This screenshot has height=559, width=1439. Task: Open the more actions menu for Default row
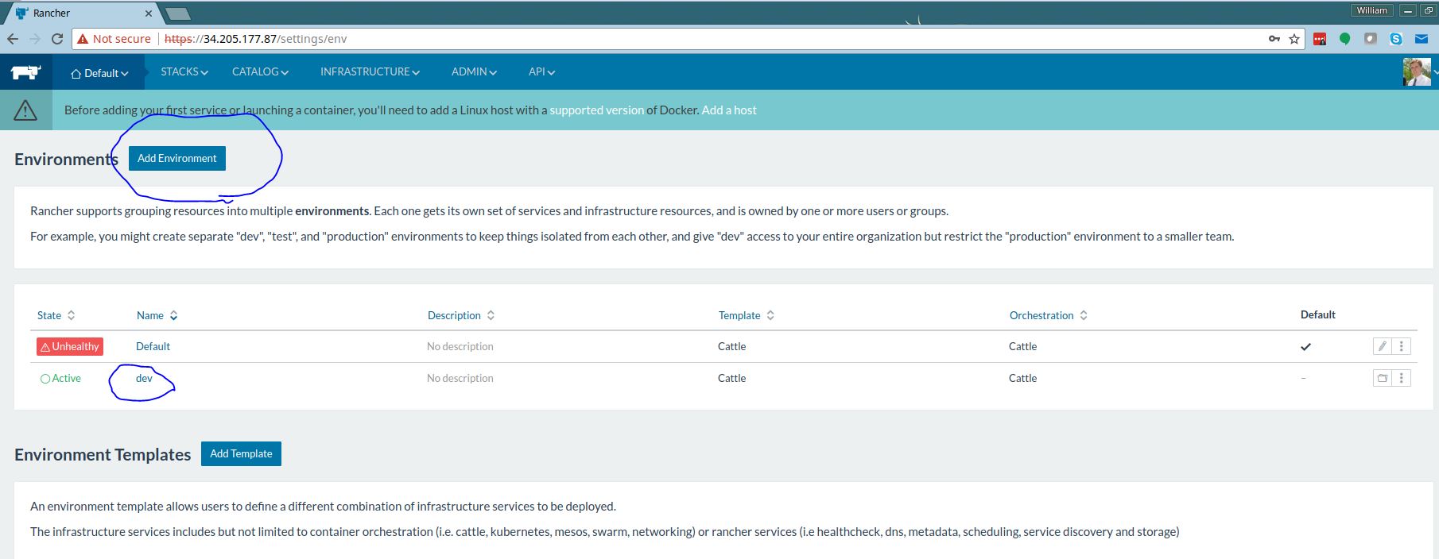click(x=1402, y=346)
